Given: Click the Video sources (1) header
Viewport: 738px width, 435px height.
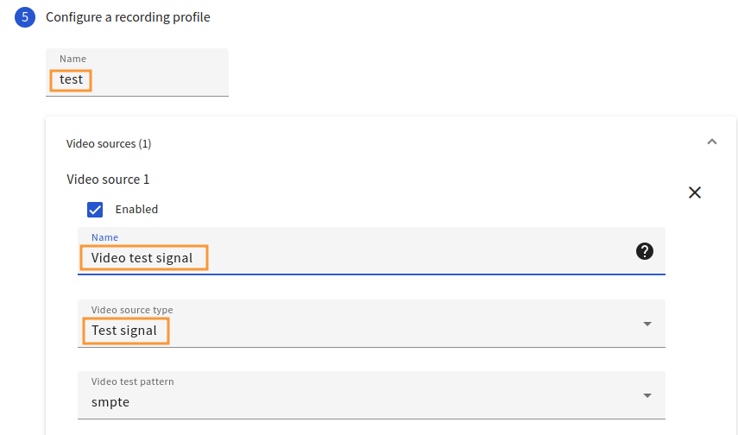Looking at the screenshot, I should pyautogui.click(x=109, y=143).
